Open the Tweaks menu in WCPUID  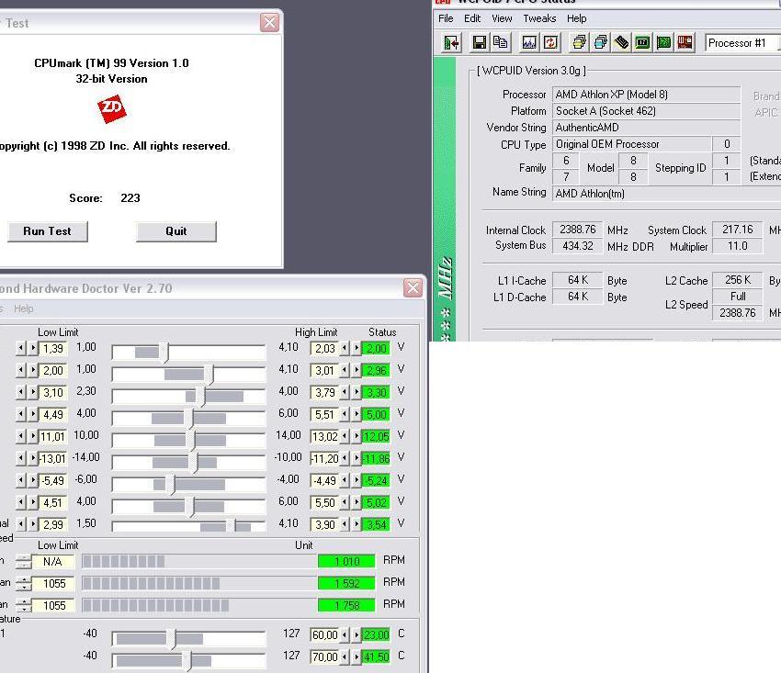tap(539, 18)
